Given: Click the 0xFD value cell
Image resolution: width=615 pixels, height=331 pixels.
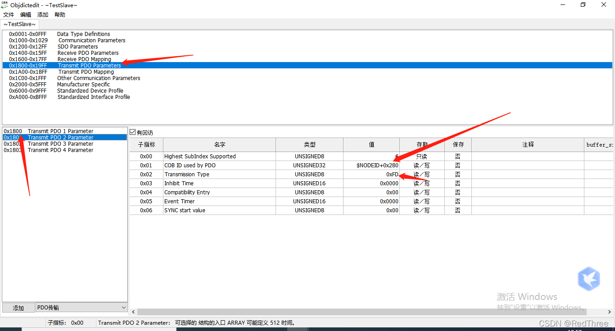Looking at the screenshot, I should 371,174.
